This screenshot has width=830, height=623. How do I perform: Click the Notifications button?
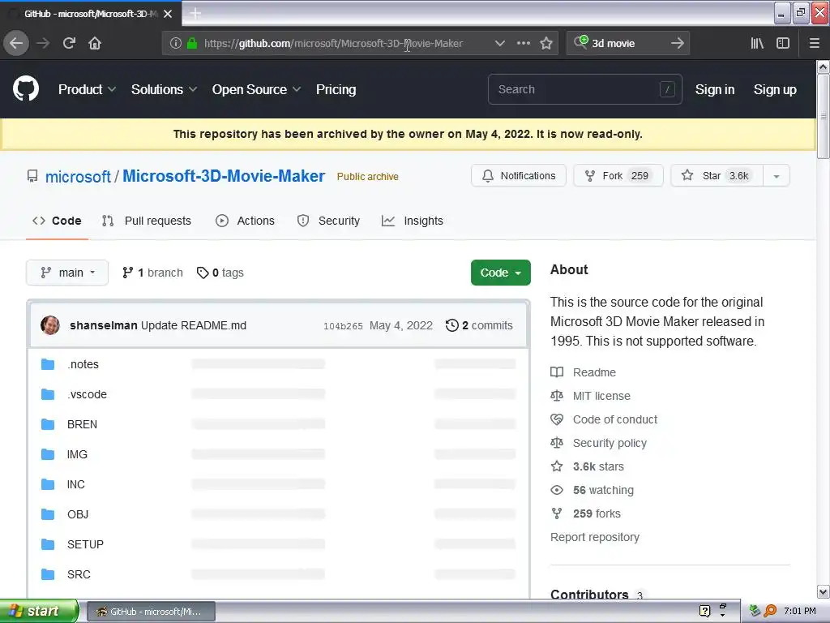(519, 176)
